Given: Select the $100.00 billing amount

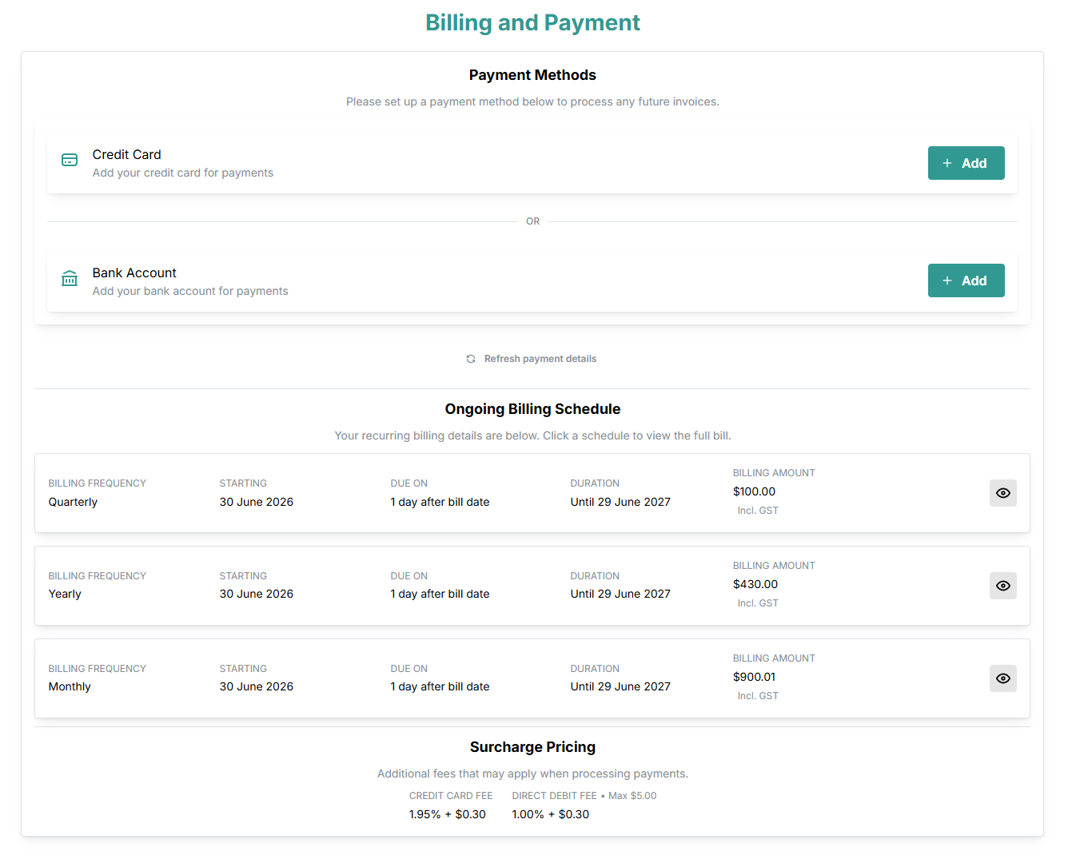Looking at the screenshot, I should pos(754,491).
